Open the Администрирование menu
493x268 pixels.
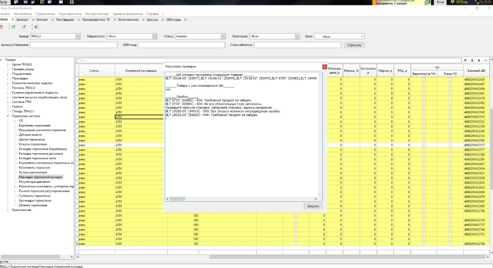tap(127, 14)
